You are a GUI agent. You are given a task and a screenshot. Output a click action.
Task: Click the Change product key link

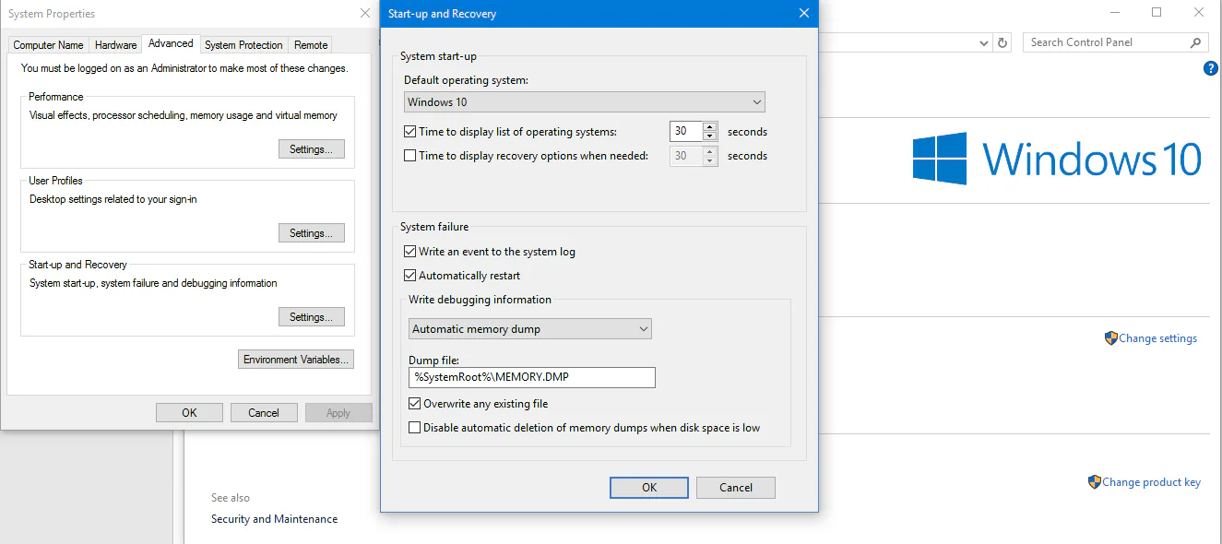1151,481
